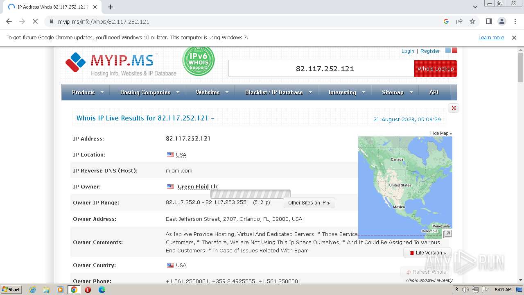Image resolution: width=524 pixels, height=295 pixels.
Task: Click the loading progress bar
Action: click(251, 194)
